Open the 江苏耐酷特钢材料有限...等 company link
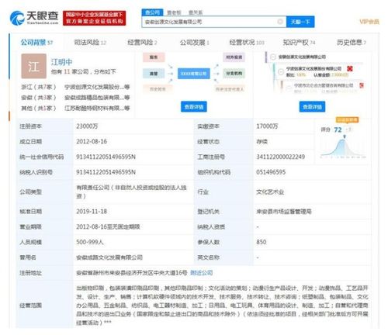 pyautogui.click(x=97, y=108)
